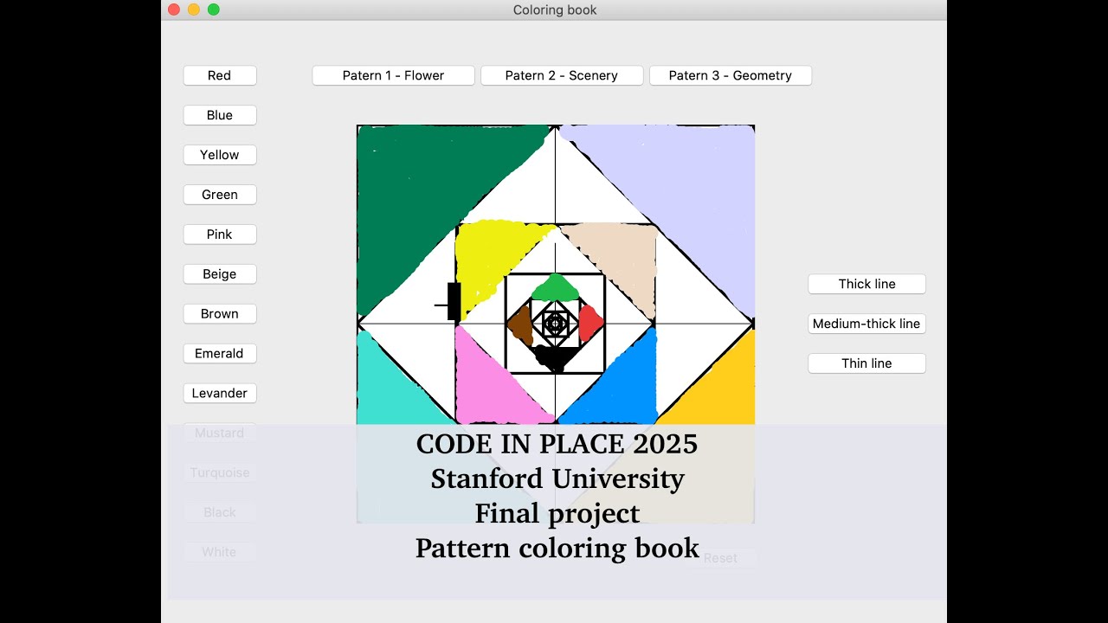Pick the Beige color button

pos(220,274)
